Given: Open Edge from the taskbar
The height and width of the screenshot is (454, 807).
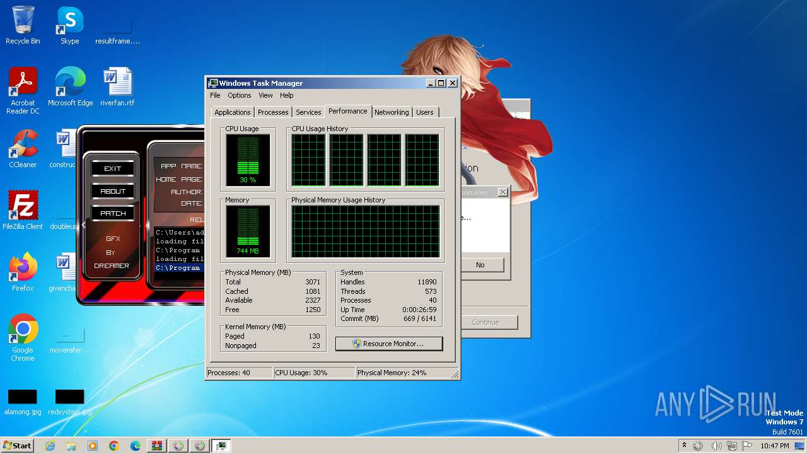Looking at the screenshot, I should tap(136, 446).
